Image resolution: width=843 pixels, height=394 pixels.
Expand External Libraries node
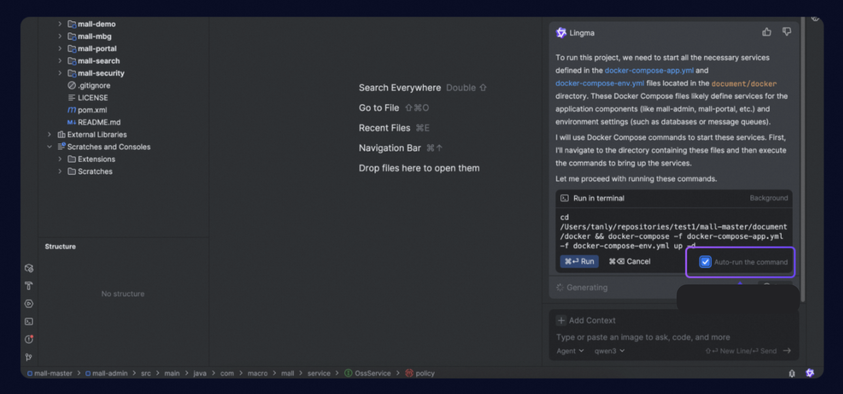49,134
